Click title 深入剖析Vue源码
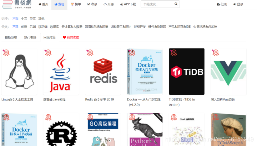 223,99
